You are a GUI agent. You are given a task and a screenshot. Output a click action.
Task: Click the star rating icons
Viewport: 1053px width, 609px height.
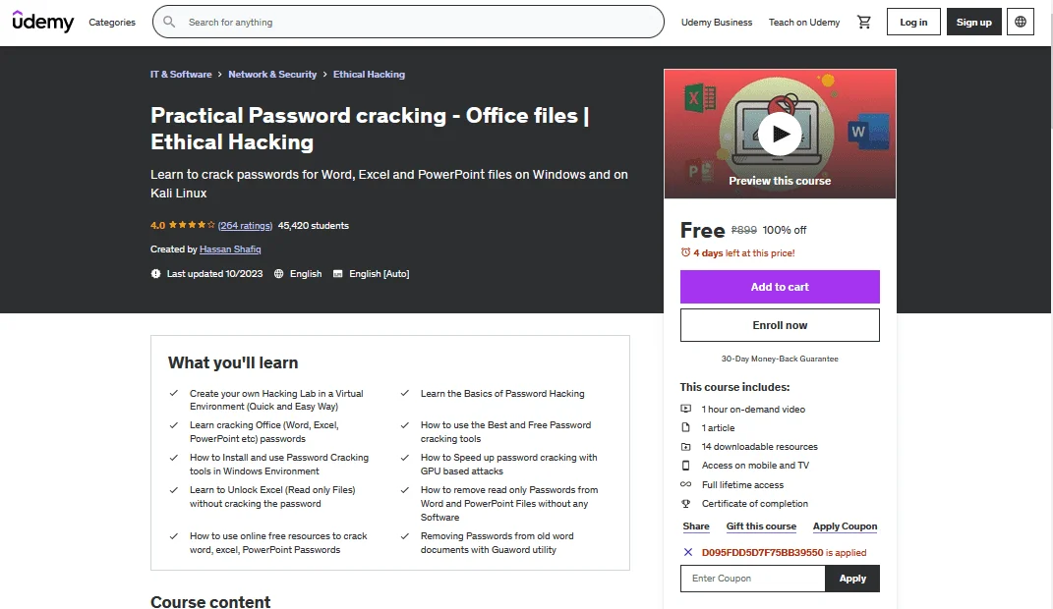point(192,225)
